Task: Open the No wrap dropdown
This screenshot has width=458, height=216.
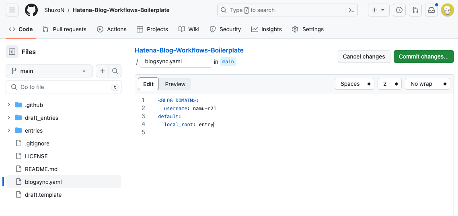Action: pyautogui.click(x=427, y=84)
